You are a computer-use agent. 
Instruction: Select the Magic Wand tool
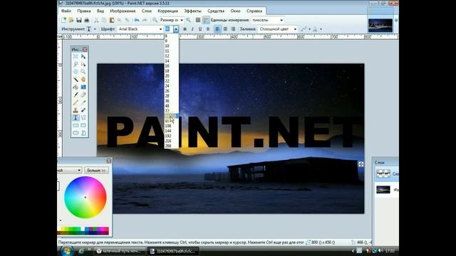(76, 79)
